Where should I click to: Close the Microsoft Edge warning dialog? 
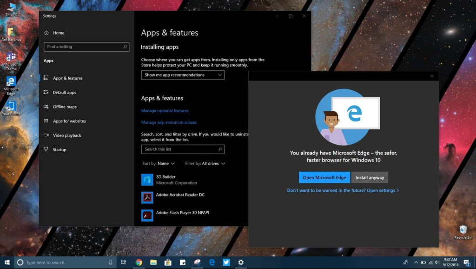432,76
